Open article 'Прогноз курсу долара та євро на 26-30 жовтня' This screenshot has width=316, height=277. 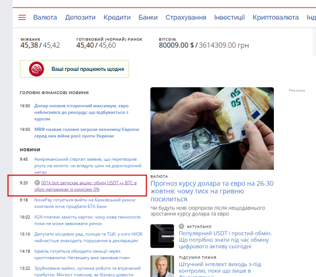click(212, 191)
